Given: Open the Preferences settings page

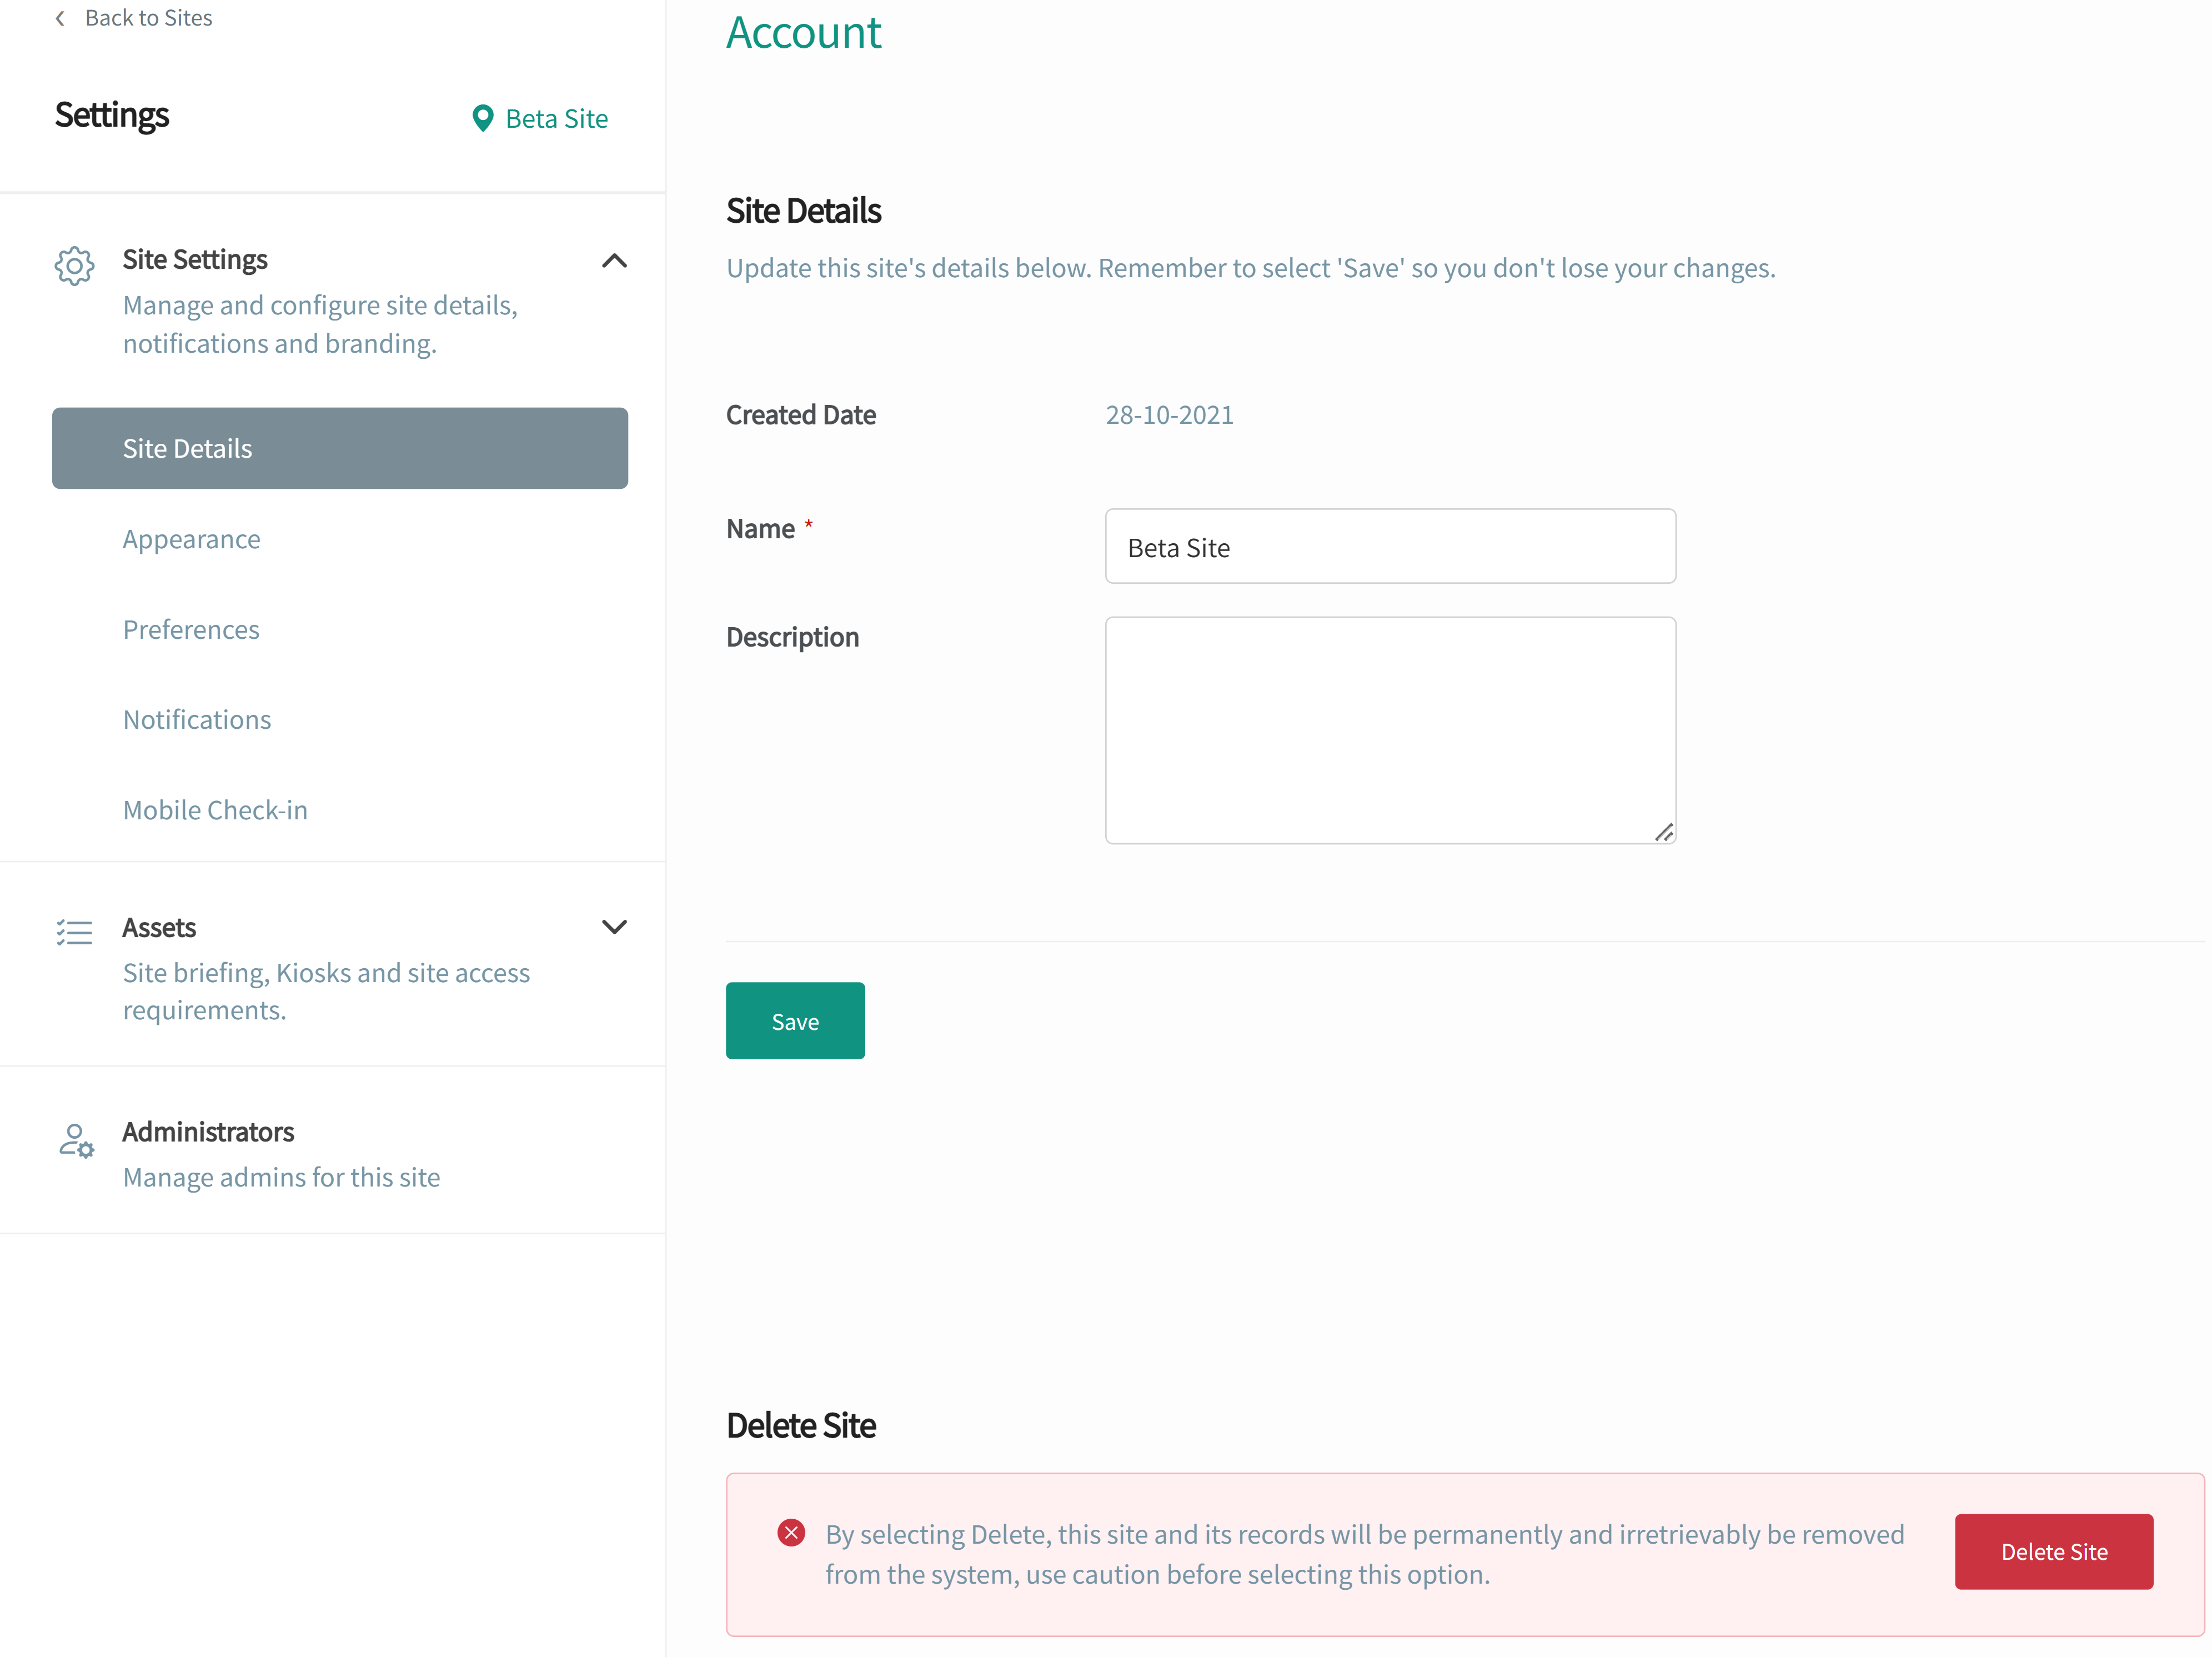Looking at the screenshot, I should click(191, 629).
